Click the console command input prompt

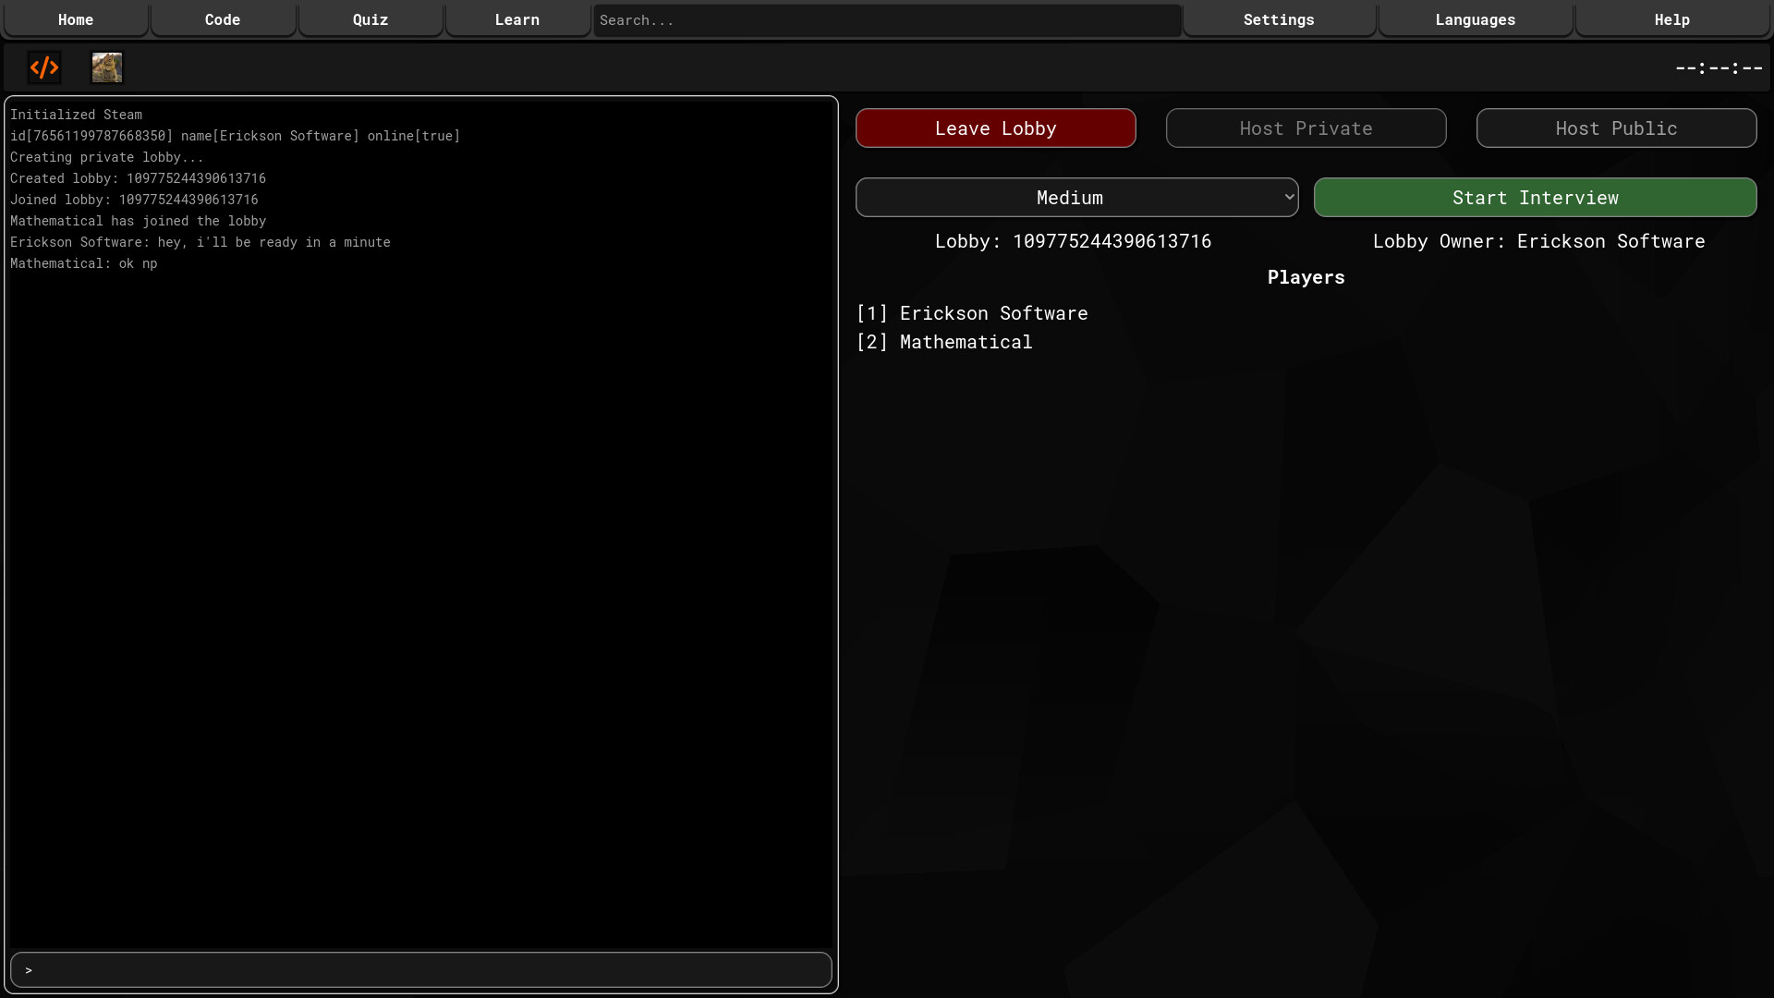tap(420, 969)
